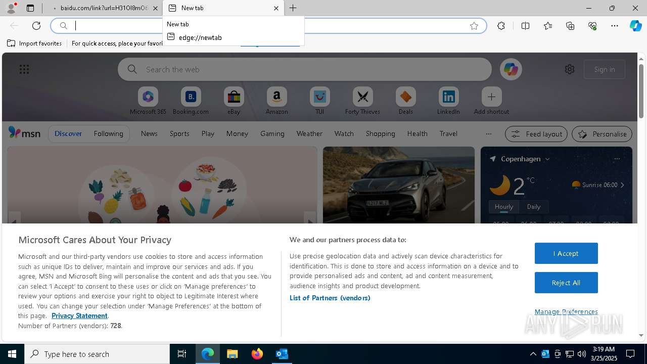Toggle split screen view
Viewport: 647px width, 364px height.
(x=525, y=26)
